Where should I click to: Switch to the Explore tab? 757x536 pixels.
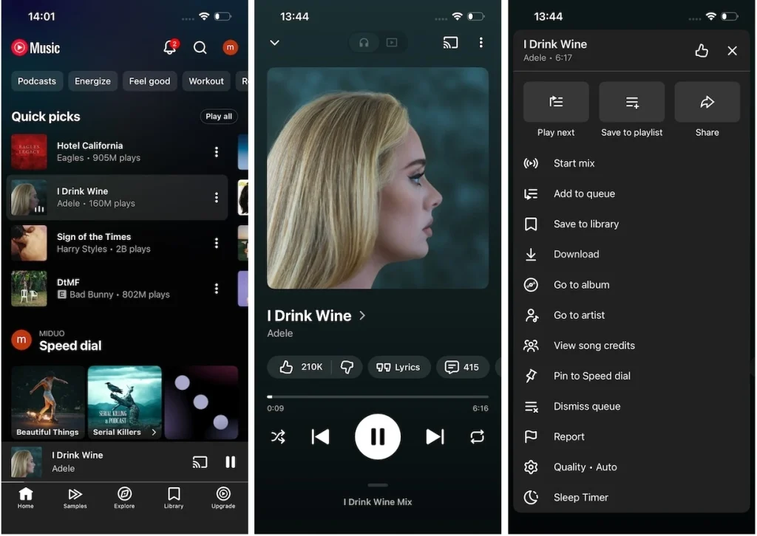124,497
